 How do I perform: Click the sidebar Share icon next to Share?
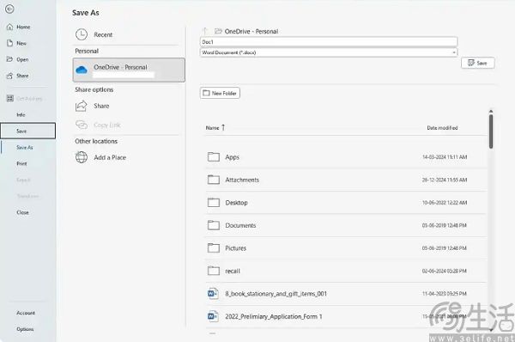9,76
